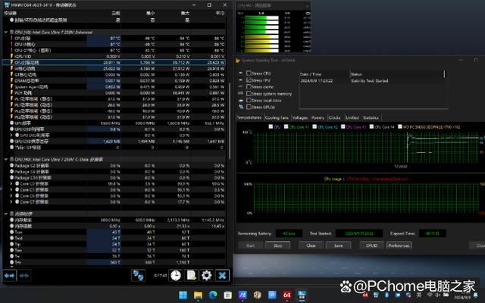Expand Core C6 residency row
This screenshot has height=303, width=485.
pyautogui.click(x=11, y=195)
